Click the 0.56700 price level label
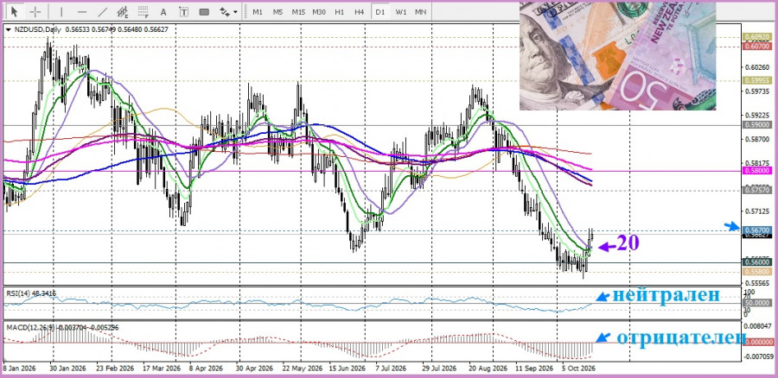This screenshot has width=778, height=378. [x=756, y=230]
